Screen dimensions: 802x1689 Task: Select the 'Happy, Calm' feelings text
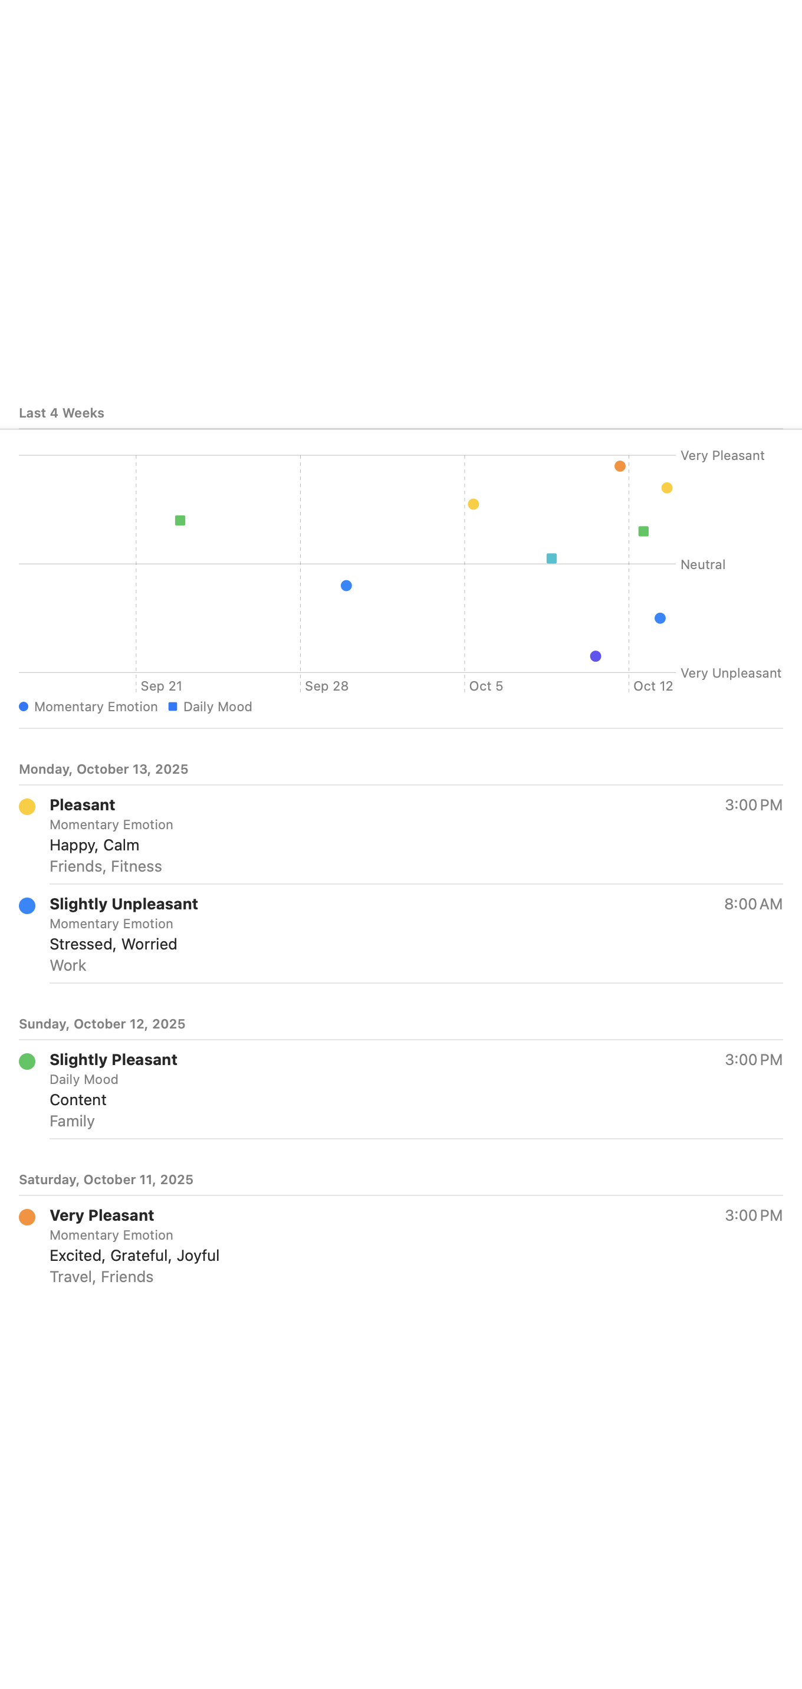[x=94, y=845]
